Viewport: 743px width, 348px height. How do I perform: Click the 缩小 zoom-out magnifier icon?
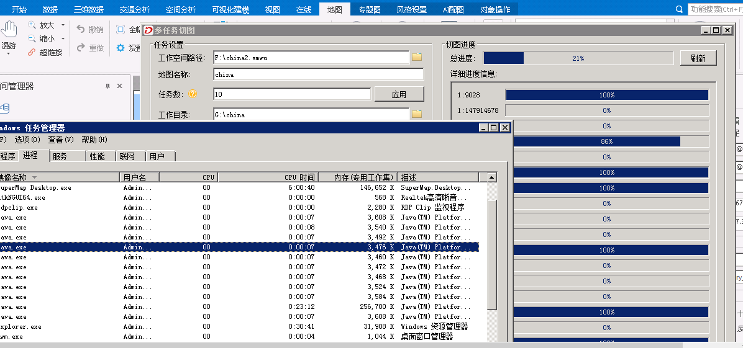32,38
